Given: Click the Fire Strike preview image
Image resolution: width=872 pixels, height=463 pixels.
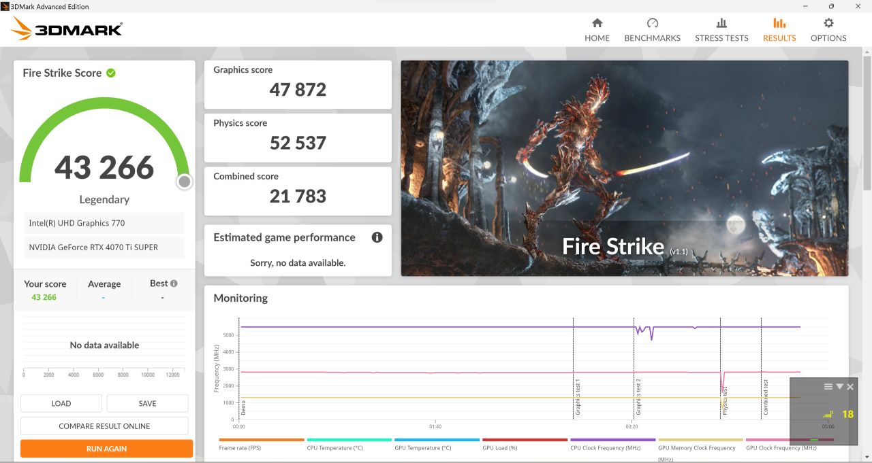Looking at the screenshot, I should [625, 168].
